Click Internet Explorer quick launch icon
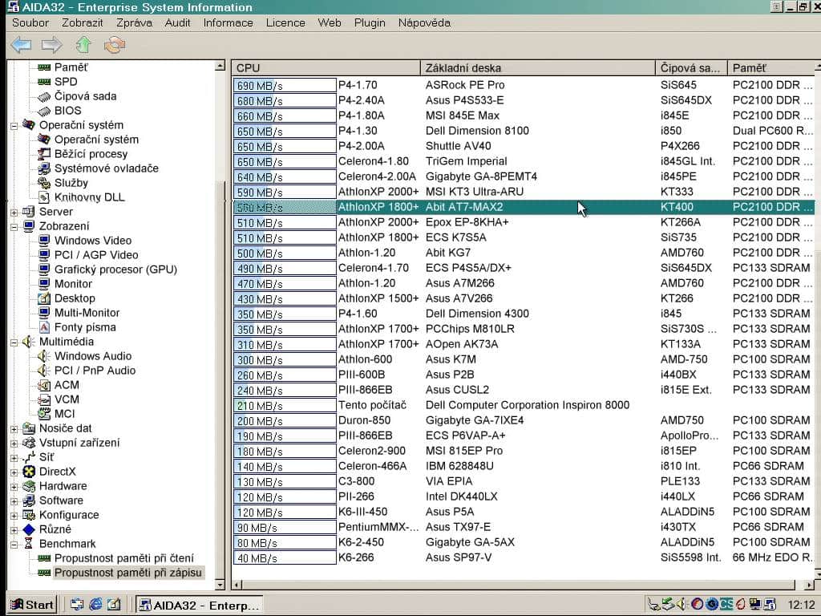This screenshot has height=616, width=821. [x=96, y=605]
